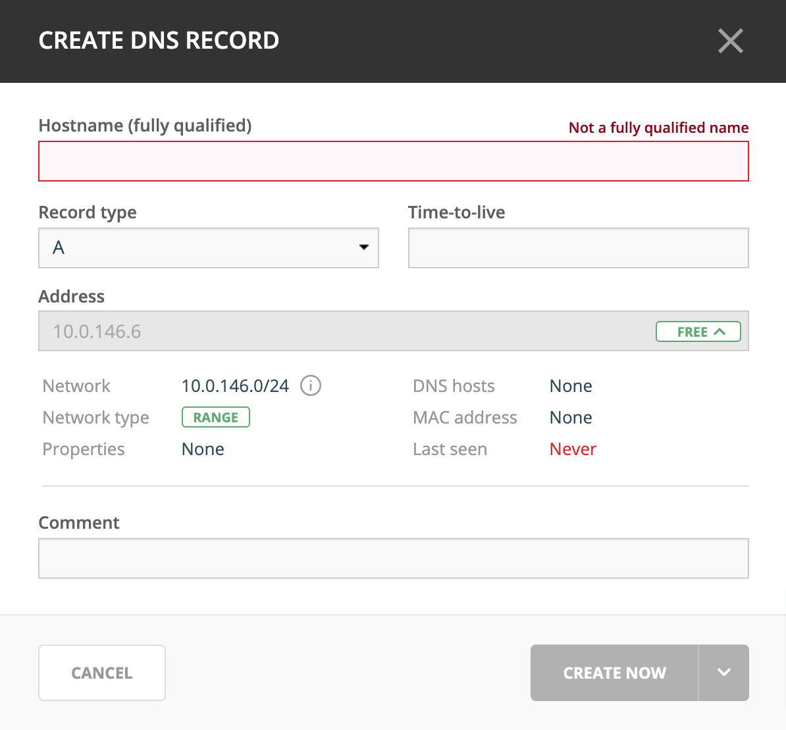This screenshot has height=730, width=786.
Task: Open the Record type dropdown
Action: click(209, 248)
